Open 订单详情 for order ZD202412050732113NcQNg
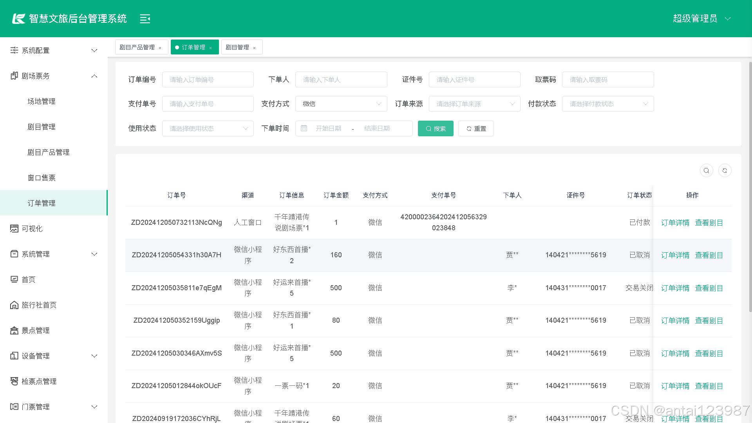The width and height of the screenshot is (752, 423). [675, 223]
